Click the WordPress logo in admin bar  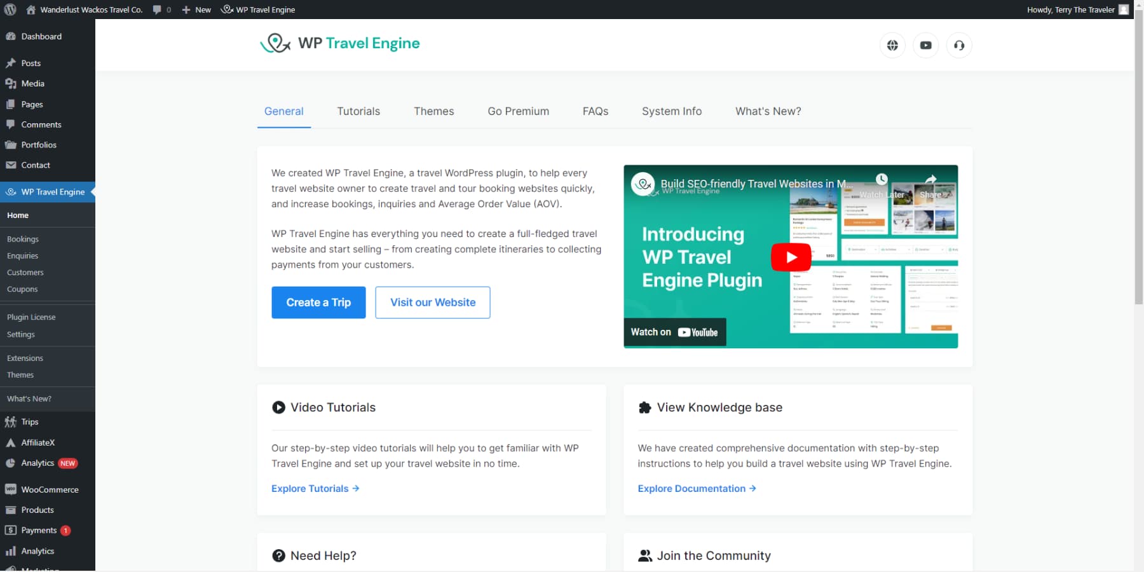(x=10, y=10)
